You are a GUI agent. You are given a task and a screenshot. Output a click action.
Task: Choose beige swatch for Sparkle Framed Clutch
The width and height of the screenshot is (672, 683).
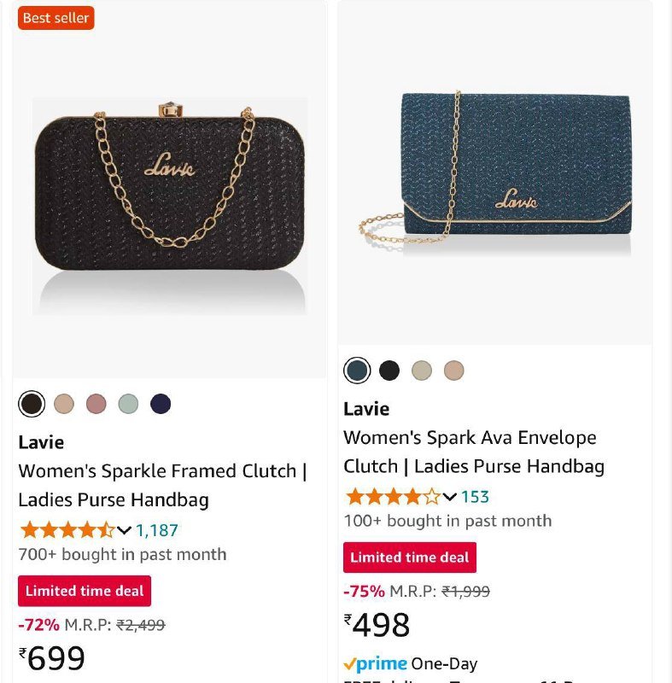tap(64, 404)
